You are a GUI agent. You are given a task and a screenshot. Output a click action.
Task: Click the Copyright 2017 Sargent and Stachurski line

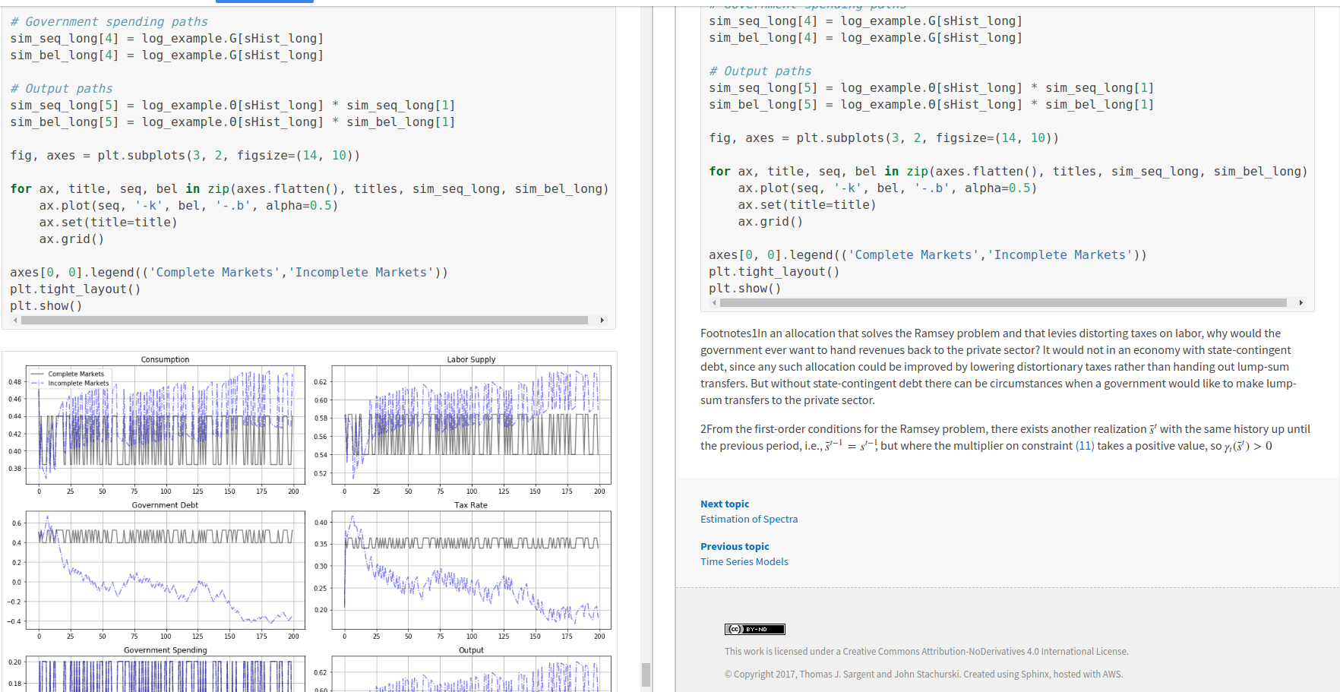(924, 675)
